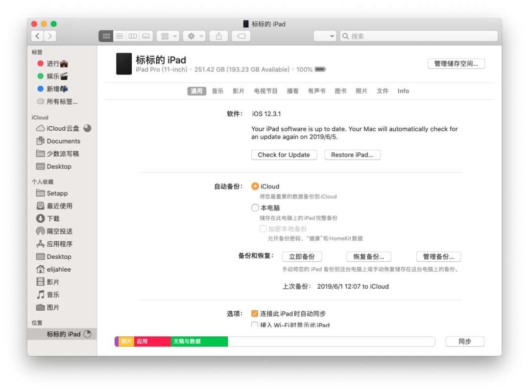Image resolution: width=529 pixels, height=392 pixels.
Task: Click the red 应用 storage segment
Action: [x=152, y=342]
